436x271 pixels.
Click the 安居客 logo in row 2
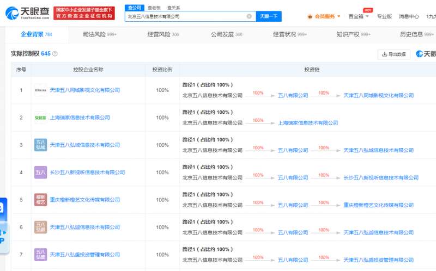point(40,118)
